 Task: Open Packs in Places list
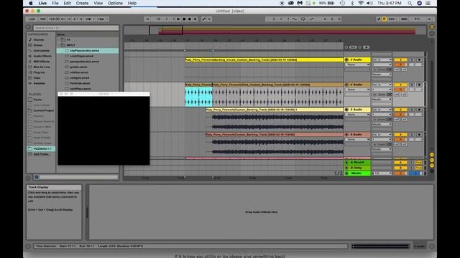point(37,100)
